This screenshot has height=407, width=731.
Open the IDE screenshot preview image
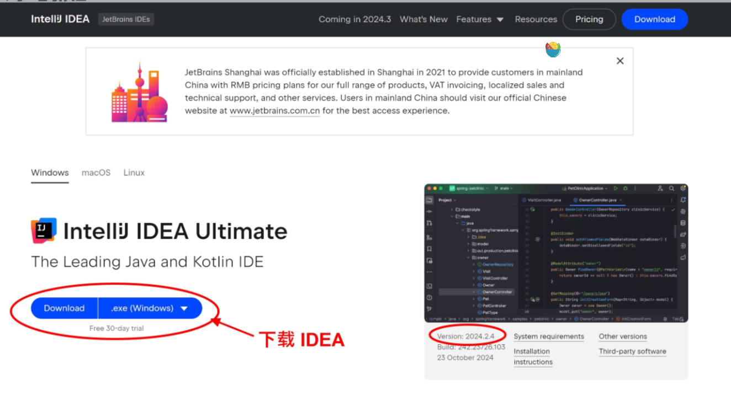point(556,253)
